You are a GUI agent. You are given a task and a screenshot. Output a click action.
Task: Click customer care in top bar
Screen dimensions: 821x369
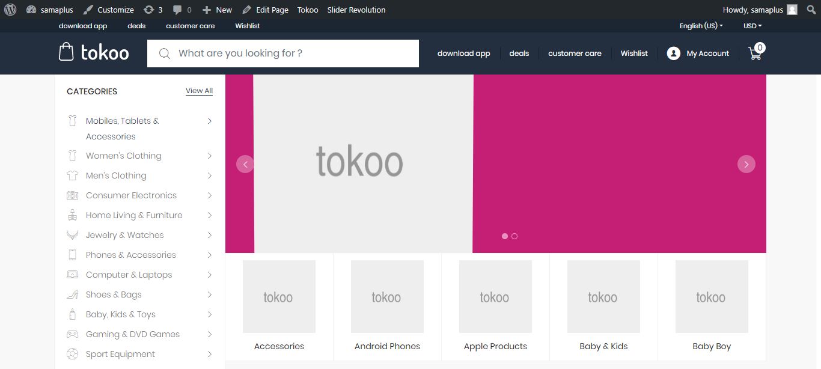coord(191,26)
